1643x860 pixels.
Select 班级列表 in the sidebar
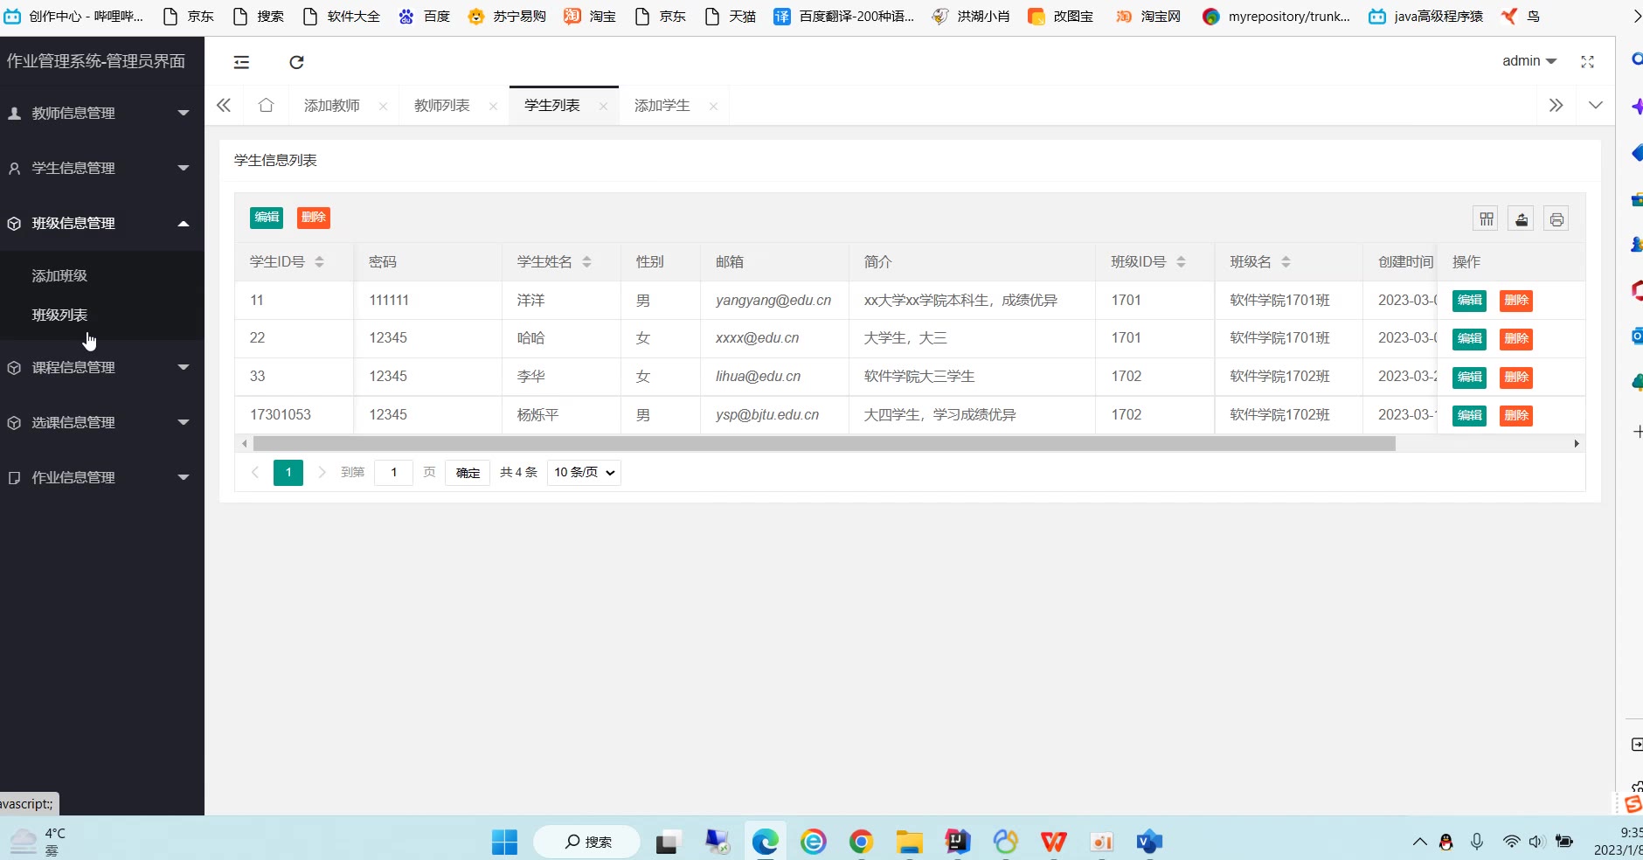59,315
